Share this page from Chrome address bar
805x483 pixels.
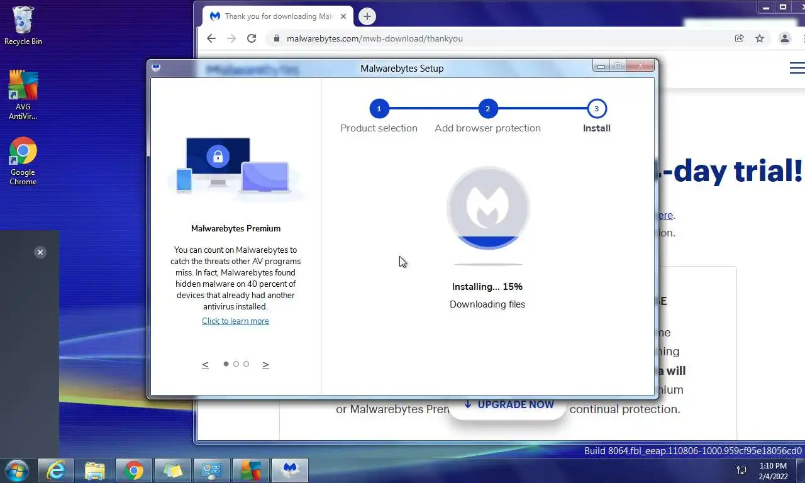740,38
